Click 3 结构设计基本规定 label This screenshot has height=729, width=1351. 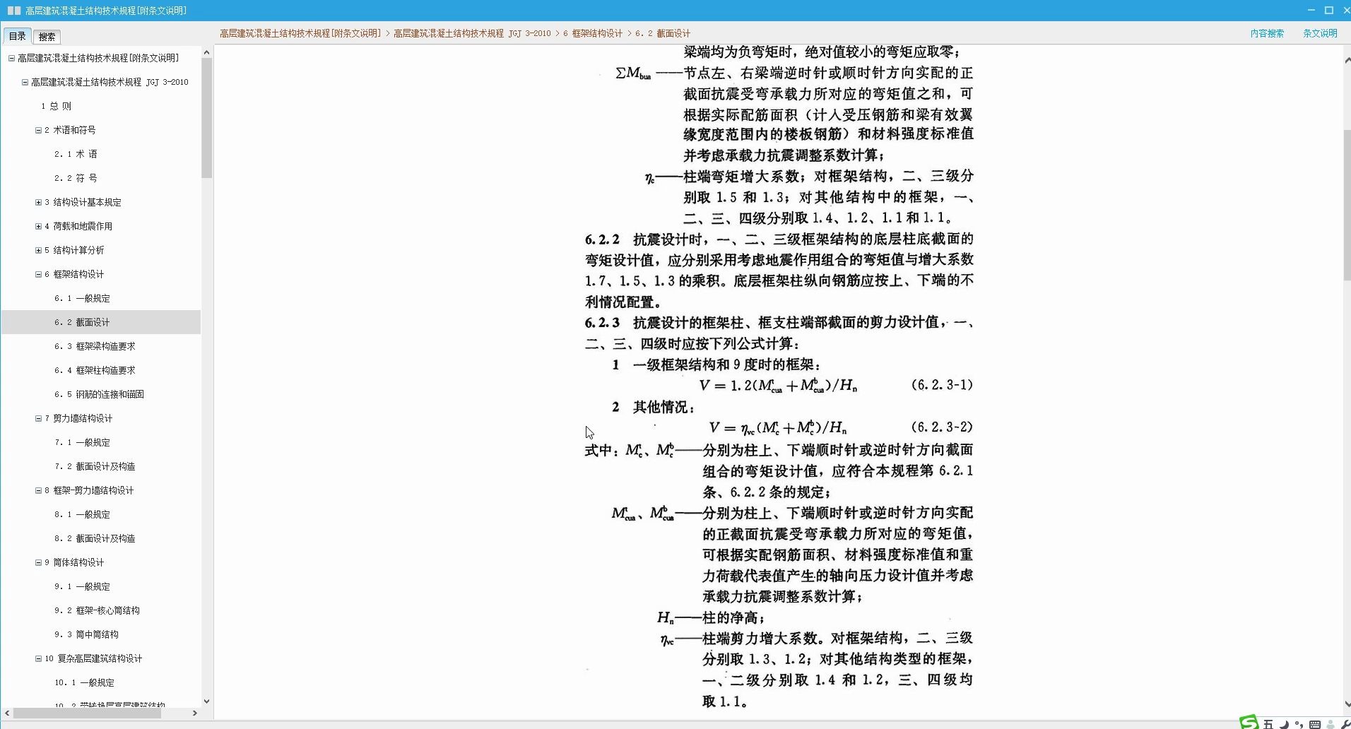83,202
